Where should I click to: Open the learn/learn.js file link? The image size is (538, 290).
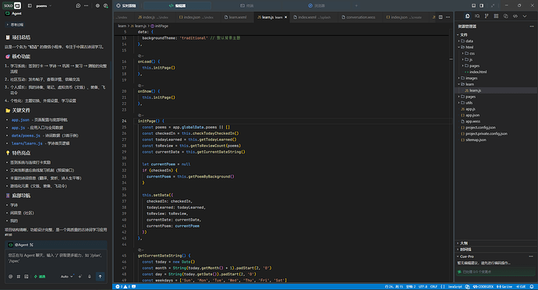tap(27, 143)
